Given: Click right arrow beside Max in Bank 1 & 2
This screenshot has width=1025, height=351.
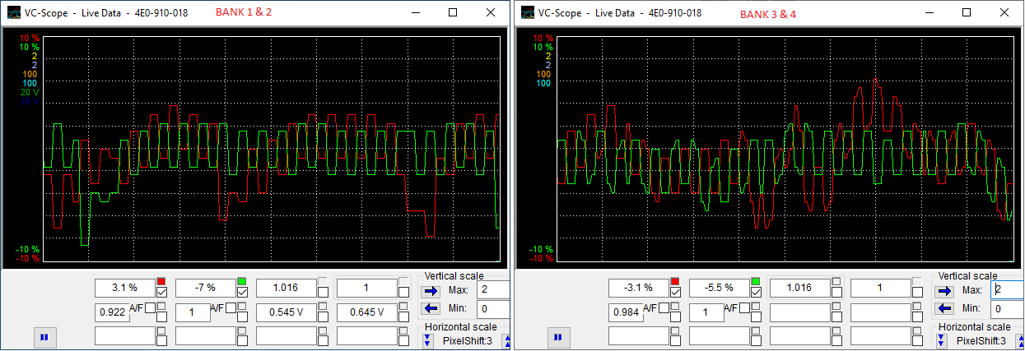Looking at the screenshot, I should (x=431, y=290).
